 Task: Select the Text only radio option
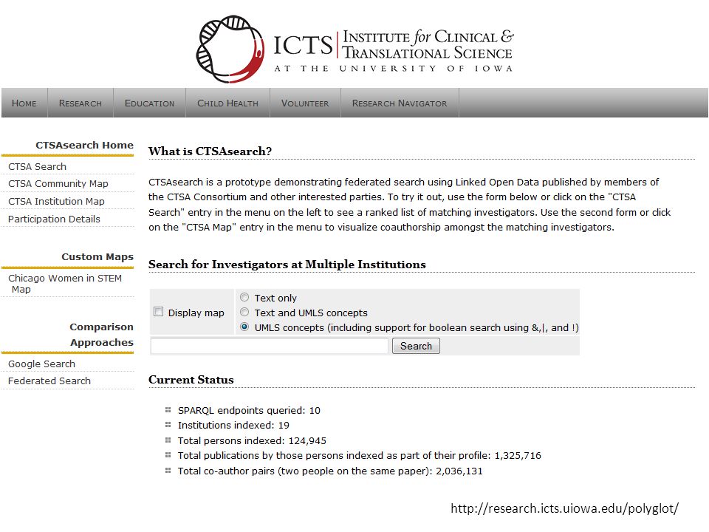[x=244, y=297]
